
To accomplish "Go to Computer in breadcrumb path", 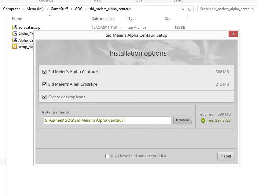I will (x=11, y=9).
